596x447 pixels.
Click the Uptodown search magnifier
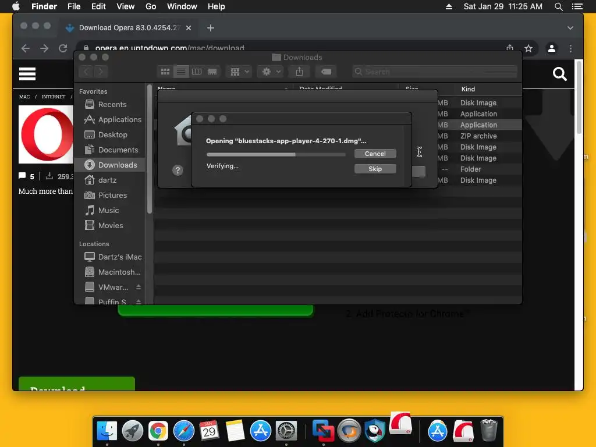(560, 74)
